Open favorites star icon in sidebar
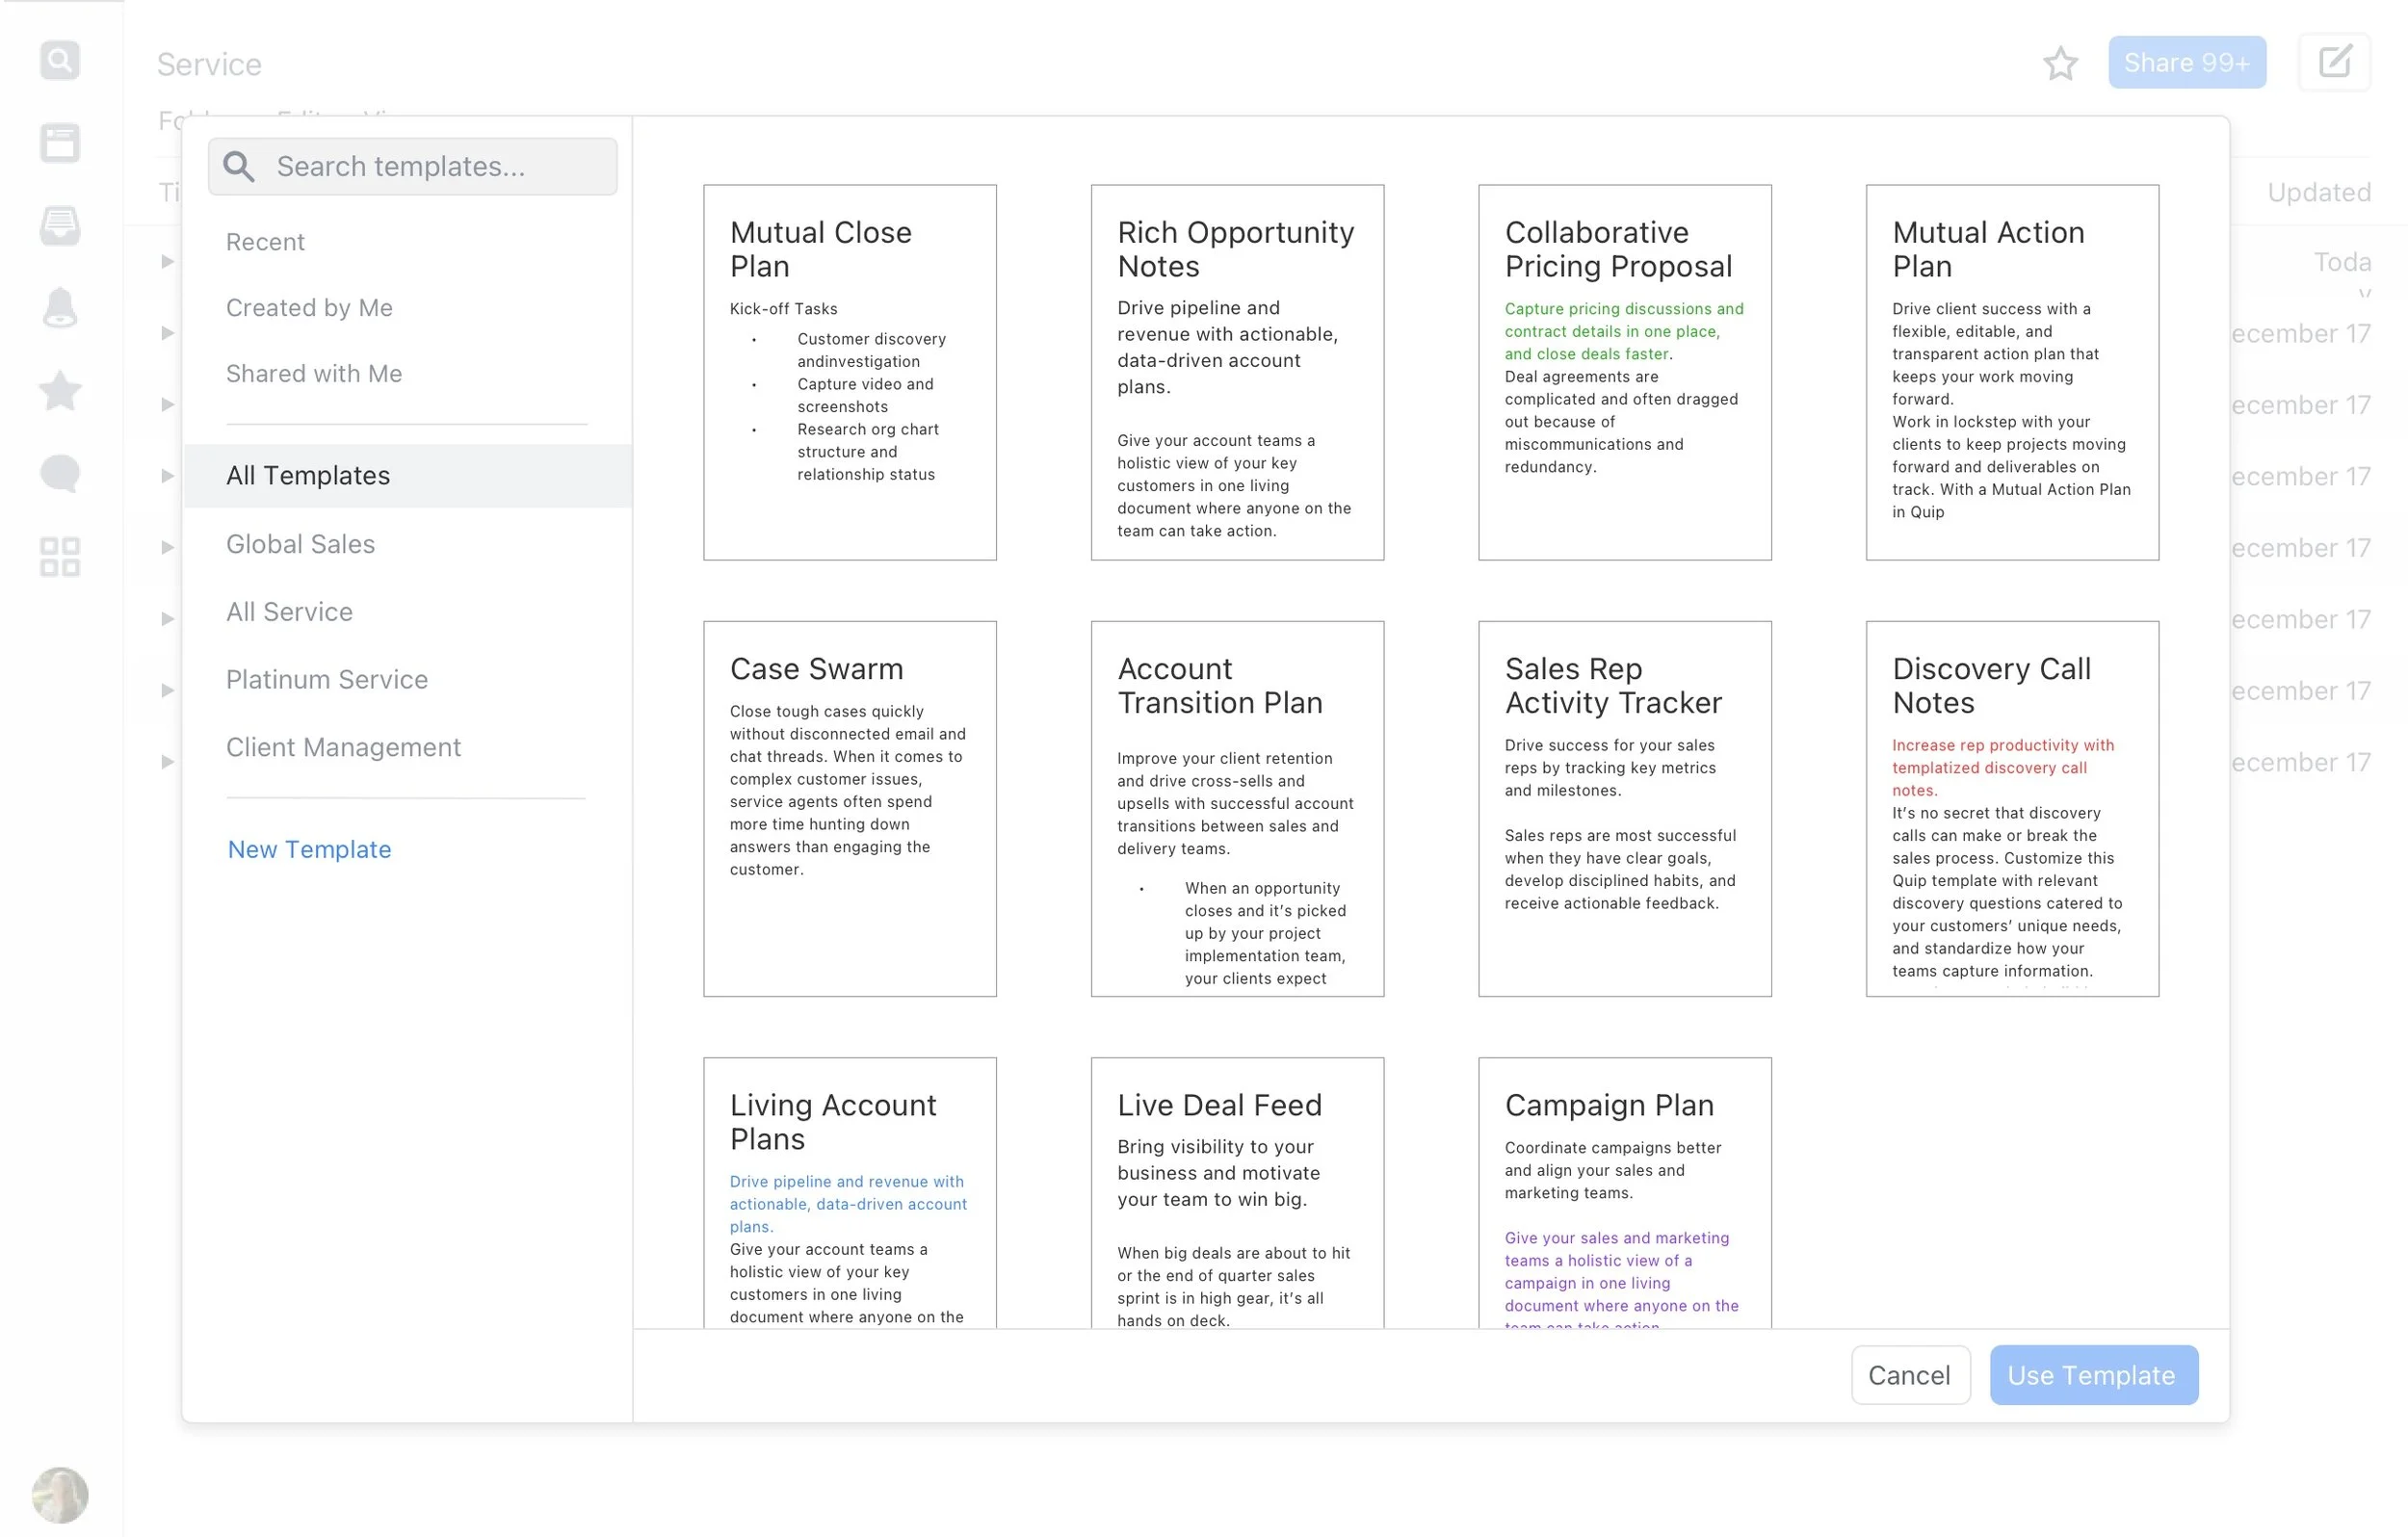This screenshot has height=1537, width=2408. tap(60, 391)
